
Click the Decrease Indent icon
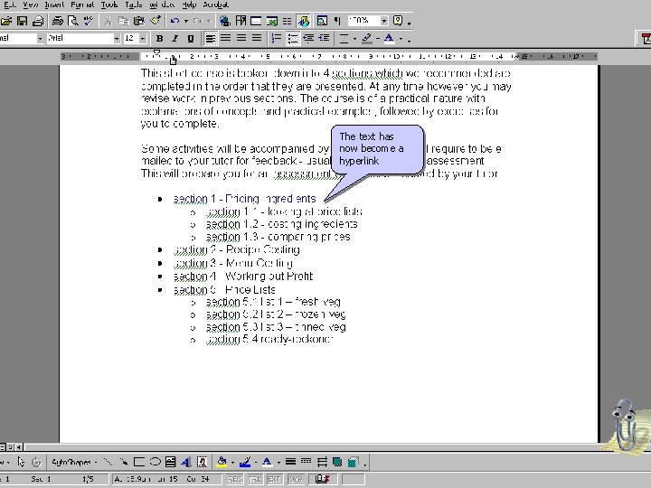[308, 39]
